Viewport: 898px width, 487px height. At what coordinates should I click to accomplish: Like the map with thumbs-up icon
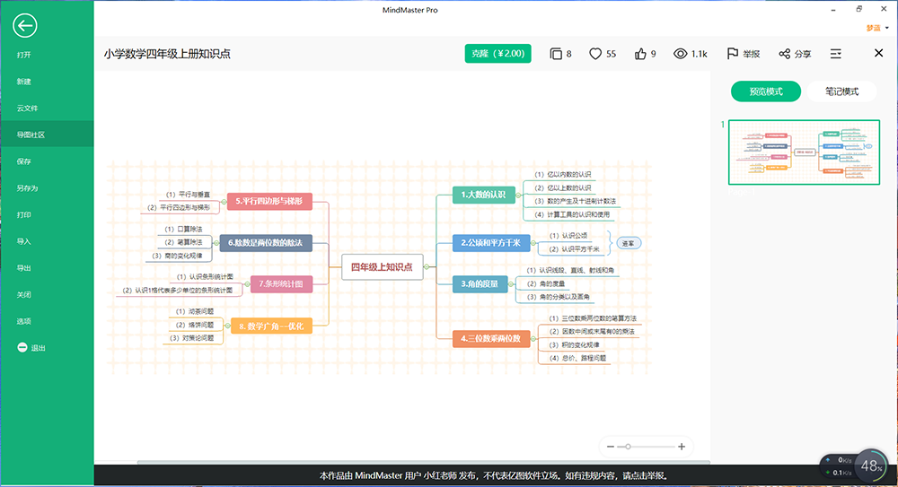640,54
